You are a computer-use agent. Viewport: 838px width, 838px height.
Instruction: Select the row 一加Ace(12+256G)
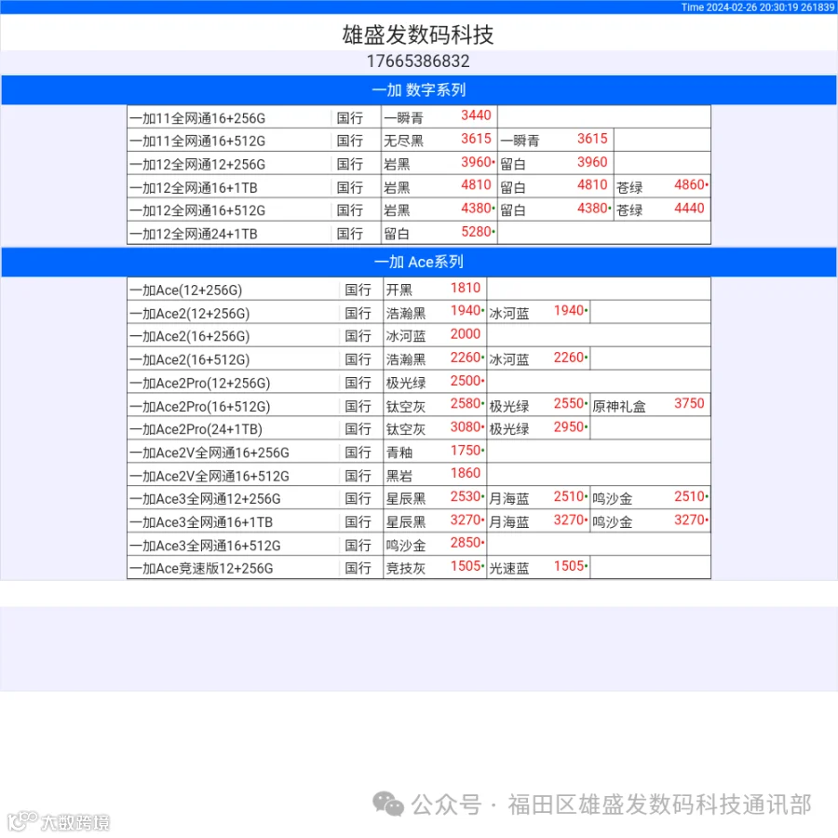pos(419,290)
